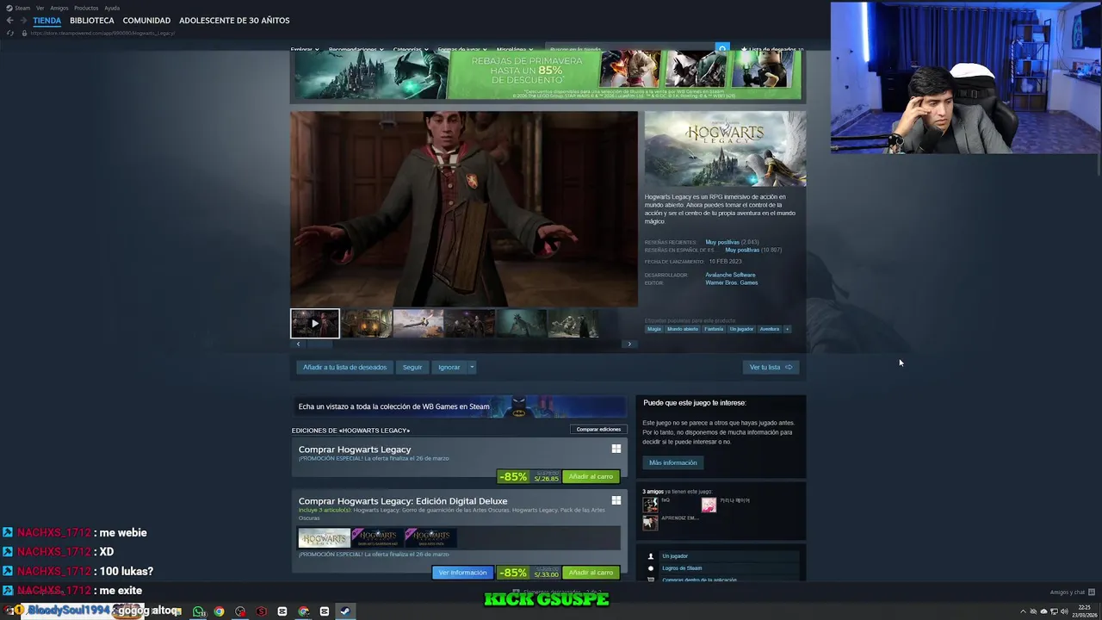Select the Un jugador tag

coord(741,329)
